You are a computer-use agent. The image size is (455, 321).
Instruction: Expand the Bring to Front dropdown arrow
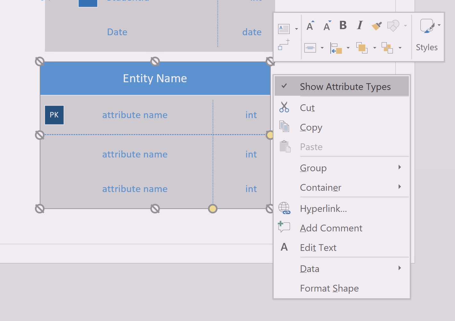[374, 48]
